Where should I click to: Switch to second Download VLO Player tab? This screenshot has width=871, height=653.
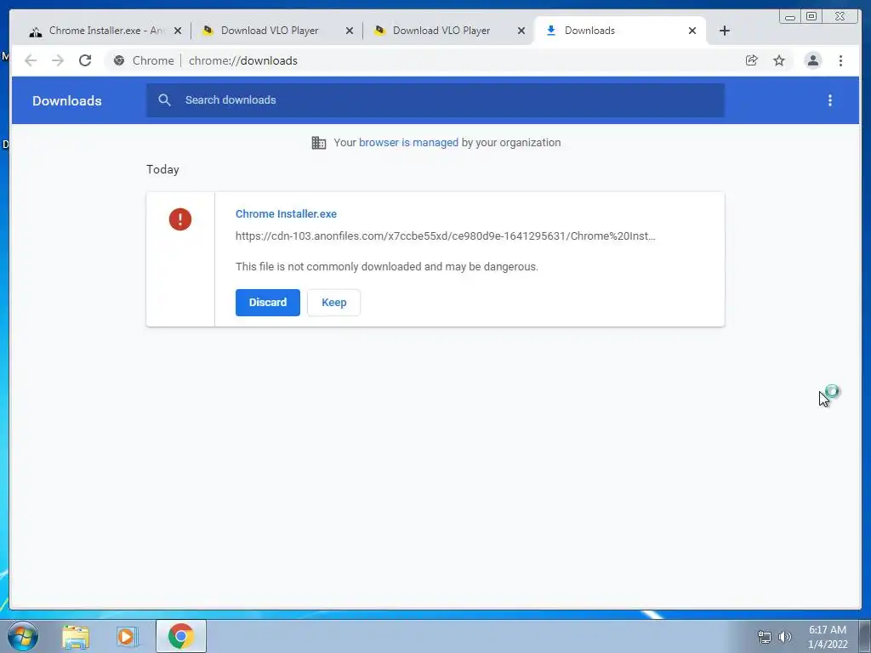(x=447, y=31)
